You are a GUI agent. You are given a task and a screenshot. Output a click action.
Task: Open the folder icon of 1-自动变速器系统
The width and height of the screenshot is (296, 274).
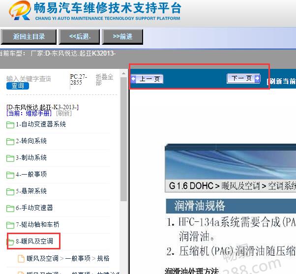[10, 125]
